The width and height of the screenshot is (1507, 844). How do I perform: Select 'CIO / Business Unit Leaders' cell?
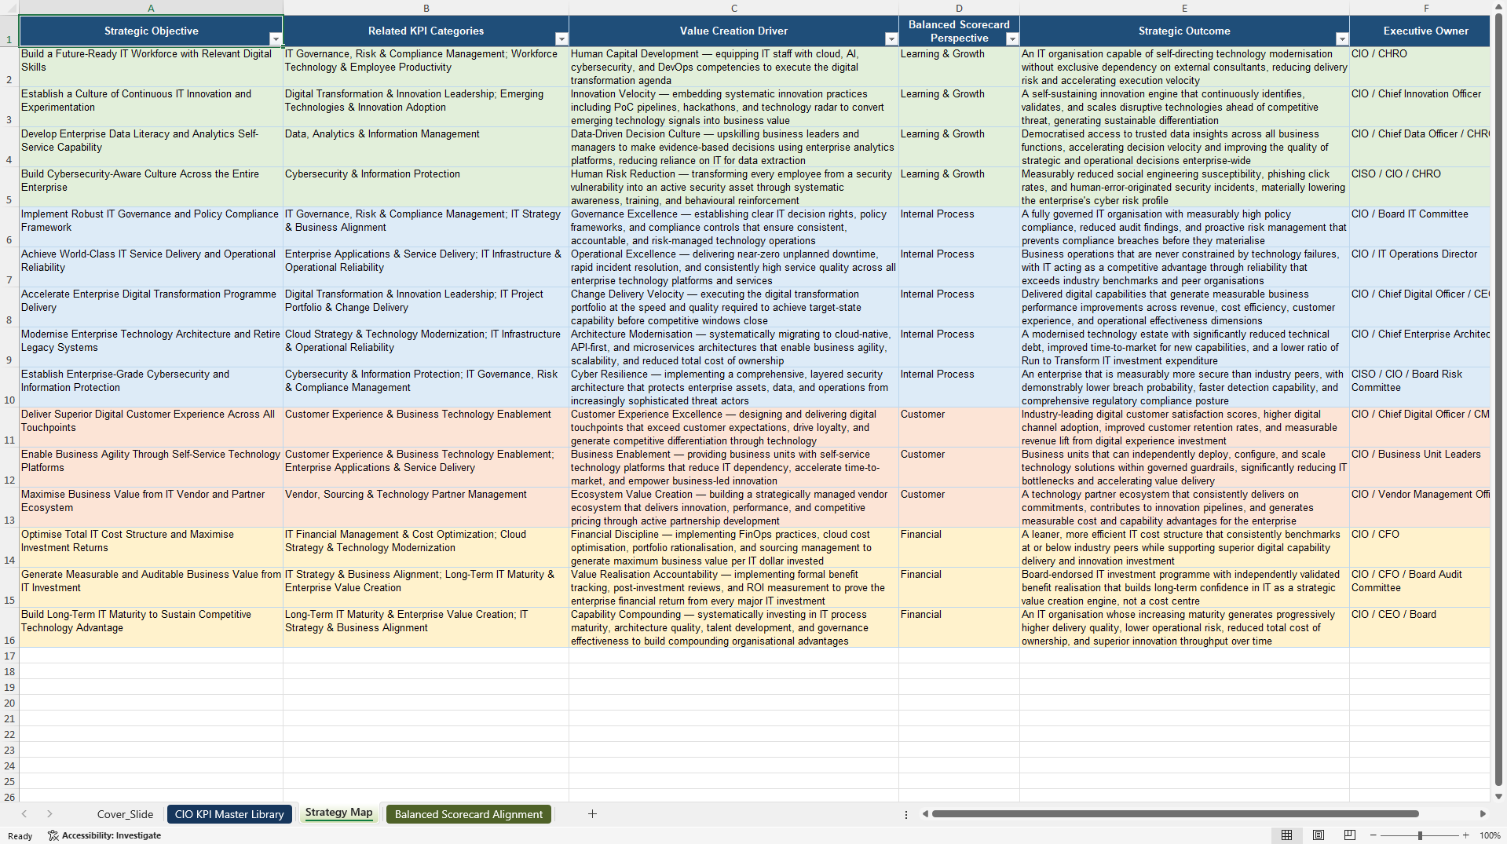click(x=1420, y=467)
